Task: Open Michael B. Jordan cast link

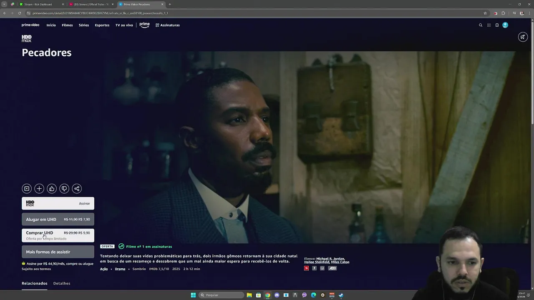Action: [330, 259]
